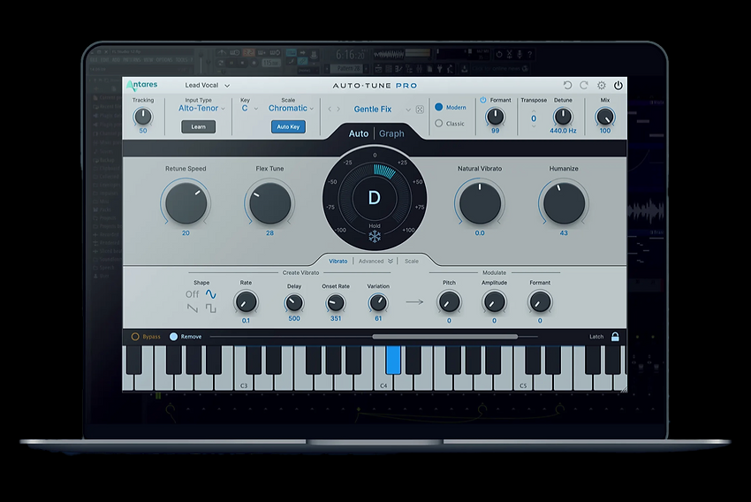Open Input Type Alto-Tenor dropdown
Viewport: 751px width, 502px height.
pos(201,108)
